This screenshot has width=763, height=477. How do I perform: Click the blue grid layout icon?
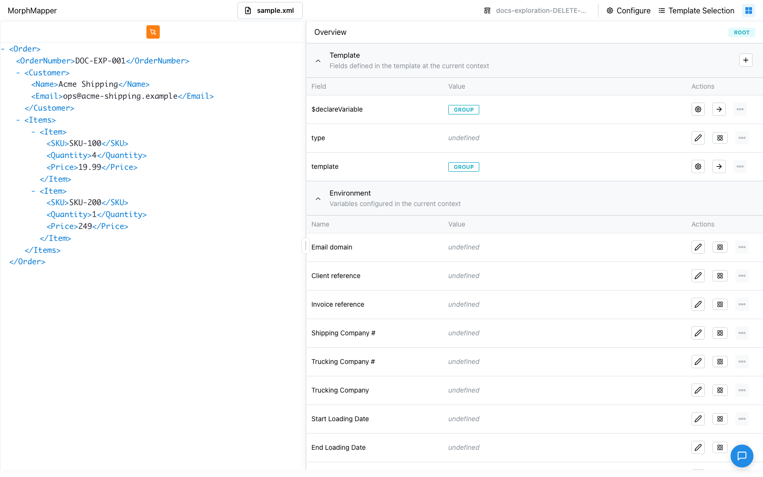[749, 10]
